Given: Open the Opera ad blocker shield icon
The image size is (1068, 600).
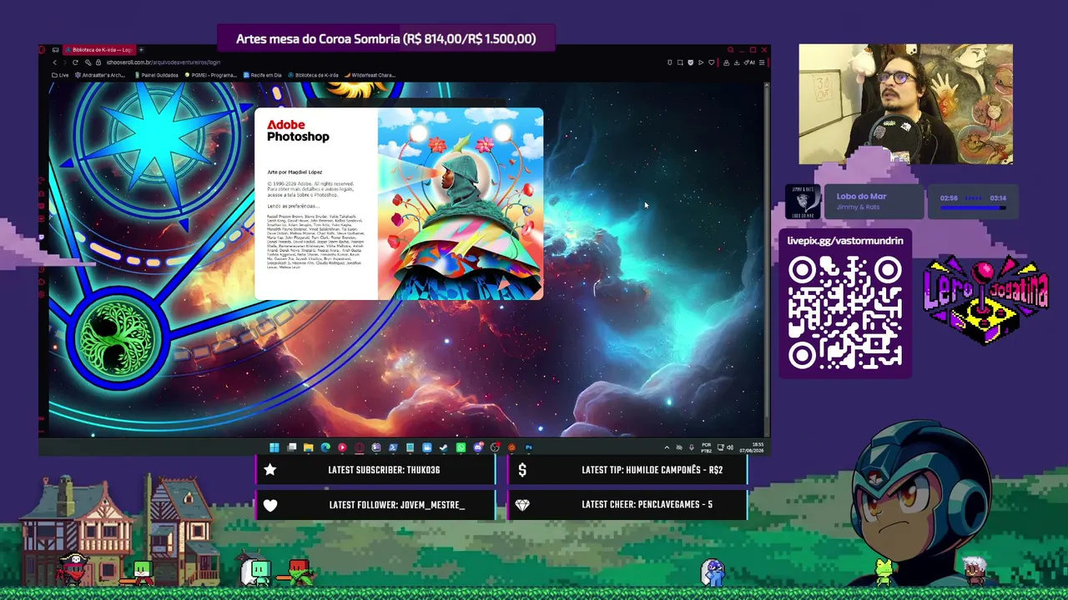Looking at the screenshot, I should [690, 62].
